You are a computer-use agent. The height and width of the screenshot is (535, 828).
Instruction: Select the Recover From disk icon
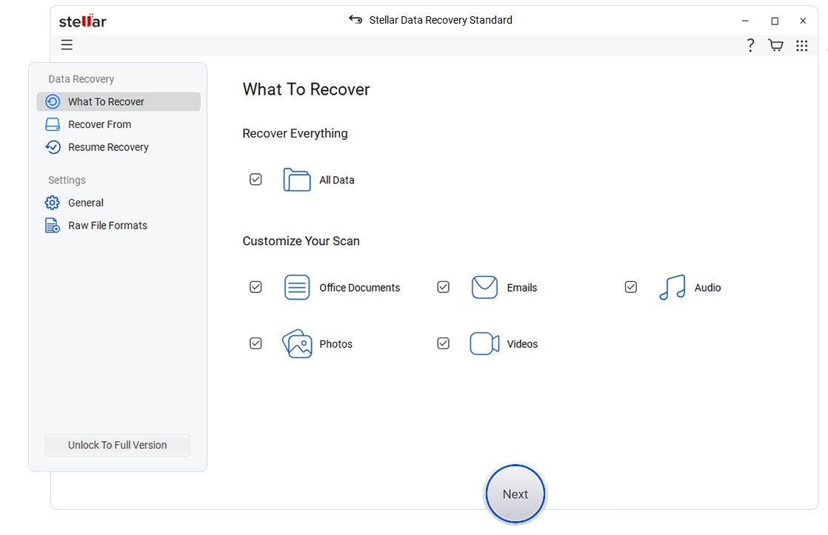pyautogui.click(x=52, y=124)
